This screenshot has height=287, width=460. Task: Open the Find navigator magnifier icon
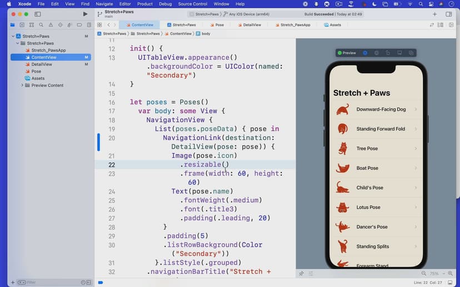click(41, 25)
